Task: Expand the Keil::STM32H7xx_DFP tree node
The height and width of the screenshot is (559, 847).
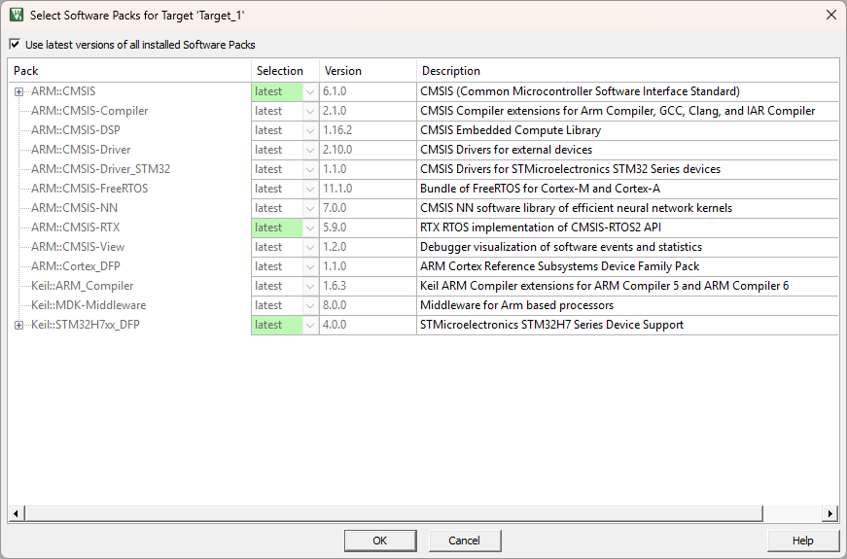Action: pyautogui.click(x=18, y=325)
